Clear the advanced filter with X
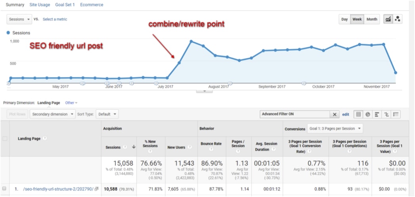The image size is (415, 197). point(335,114)
